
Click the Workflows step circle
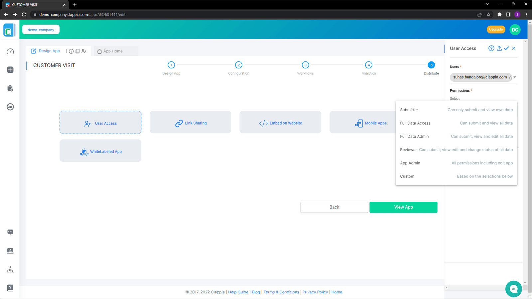305,65
